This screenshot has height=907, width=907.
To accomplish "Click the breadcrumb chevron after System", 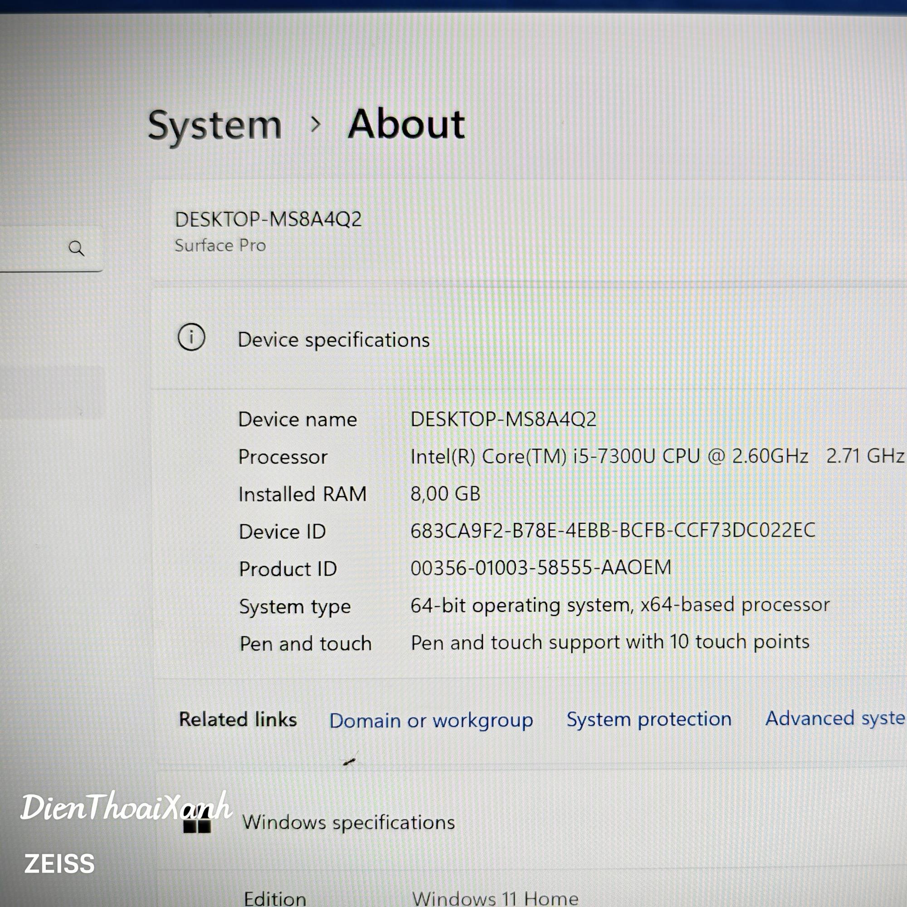I will click(x=316, y=124).
